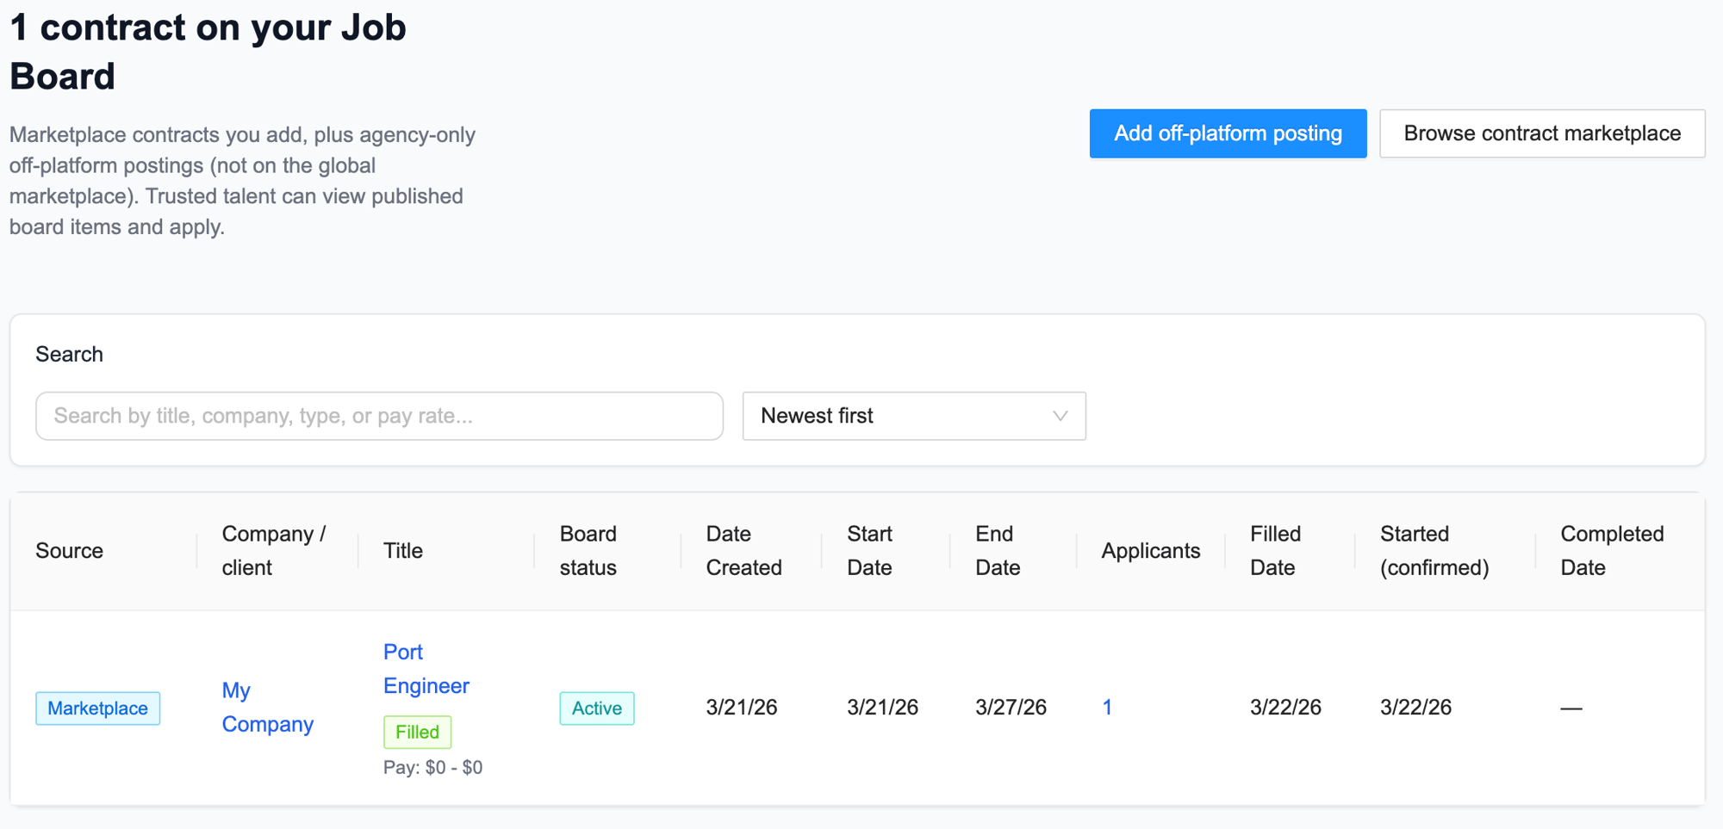View the 1 applicant link
This screenshot has height=829, width=1723.
click(1107, 707)
